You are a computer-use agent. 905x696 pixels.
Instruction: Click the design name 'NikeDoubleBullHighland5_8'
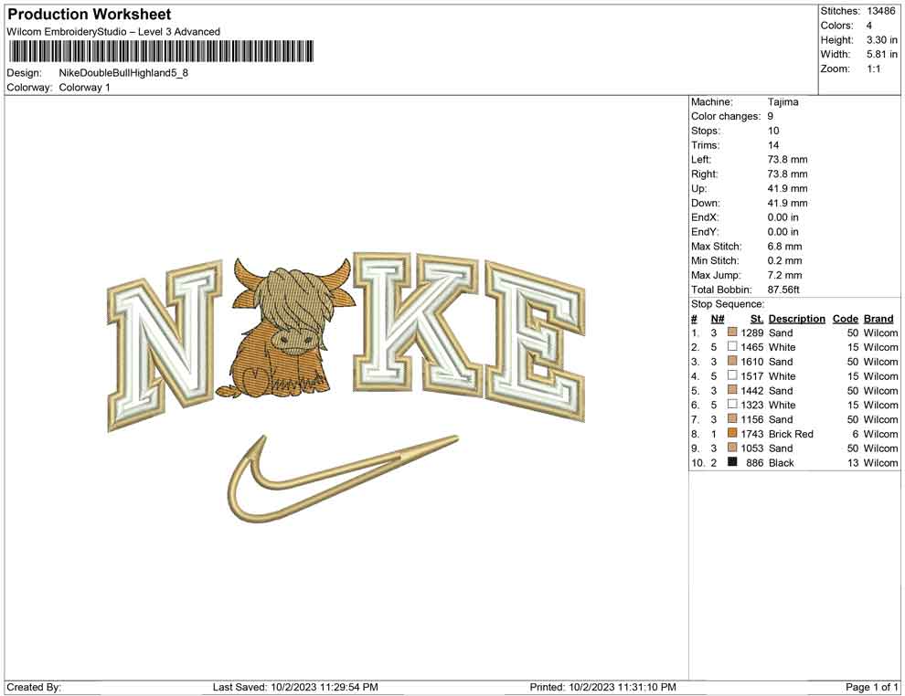[123, 73]
